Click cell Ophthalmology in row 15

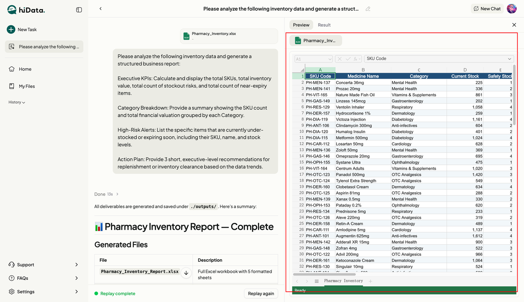point(419,162)
